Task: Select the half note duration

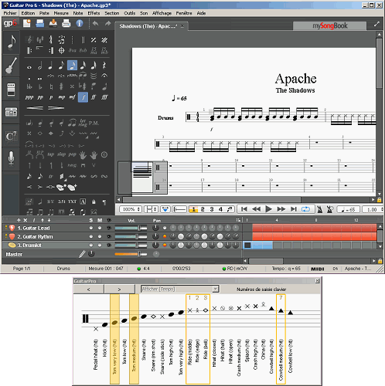Action: (40, 66)
